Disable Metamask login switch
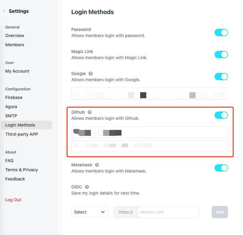 click(x=221, y=168)
